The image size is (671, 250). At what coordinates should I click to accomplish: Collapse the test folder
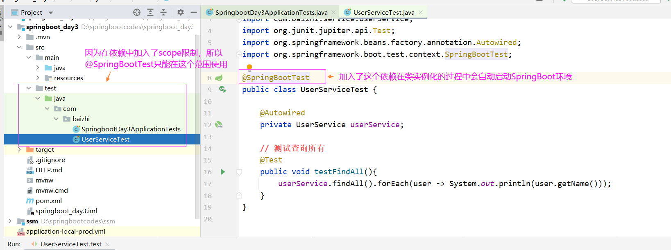[x=29, y=88]
